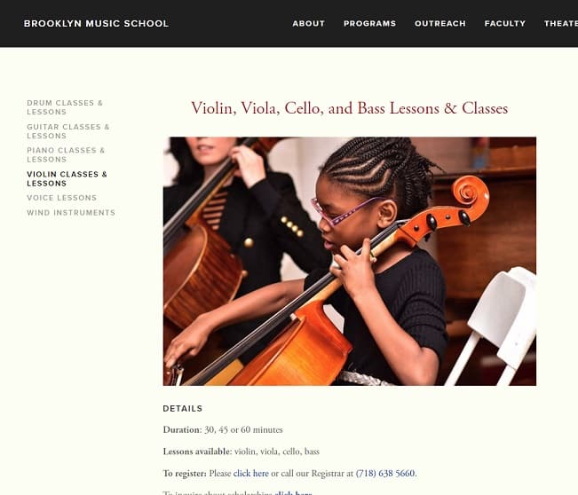Image resolution: width=578 pixels, height=495 pixels.
Task: Open the Programs menu
Action: [369, 24]
